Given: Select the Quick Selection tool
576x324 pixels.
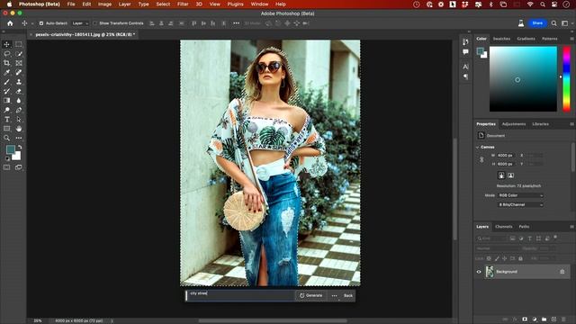Looking at the screenshot, I should [18, 54].
